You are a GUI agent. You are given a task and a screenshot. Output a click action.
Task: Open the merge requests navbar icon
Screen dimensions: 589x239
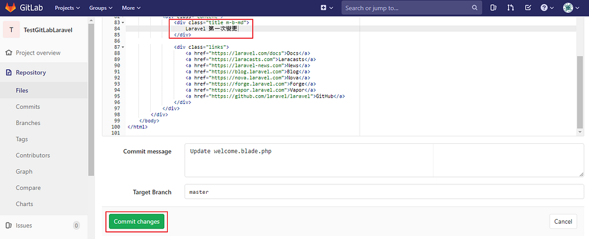tap(511, 8)
